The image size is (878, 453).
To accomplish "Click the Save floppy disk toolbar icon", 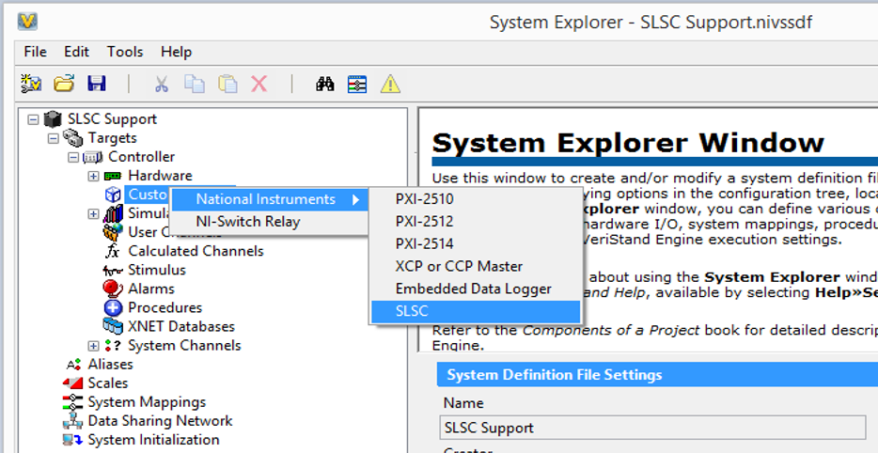I will tap(96, 84).
